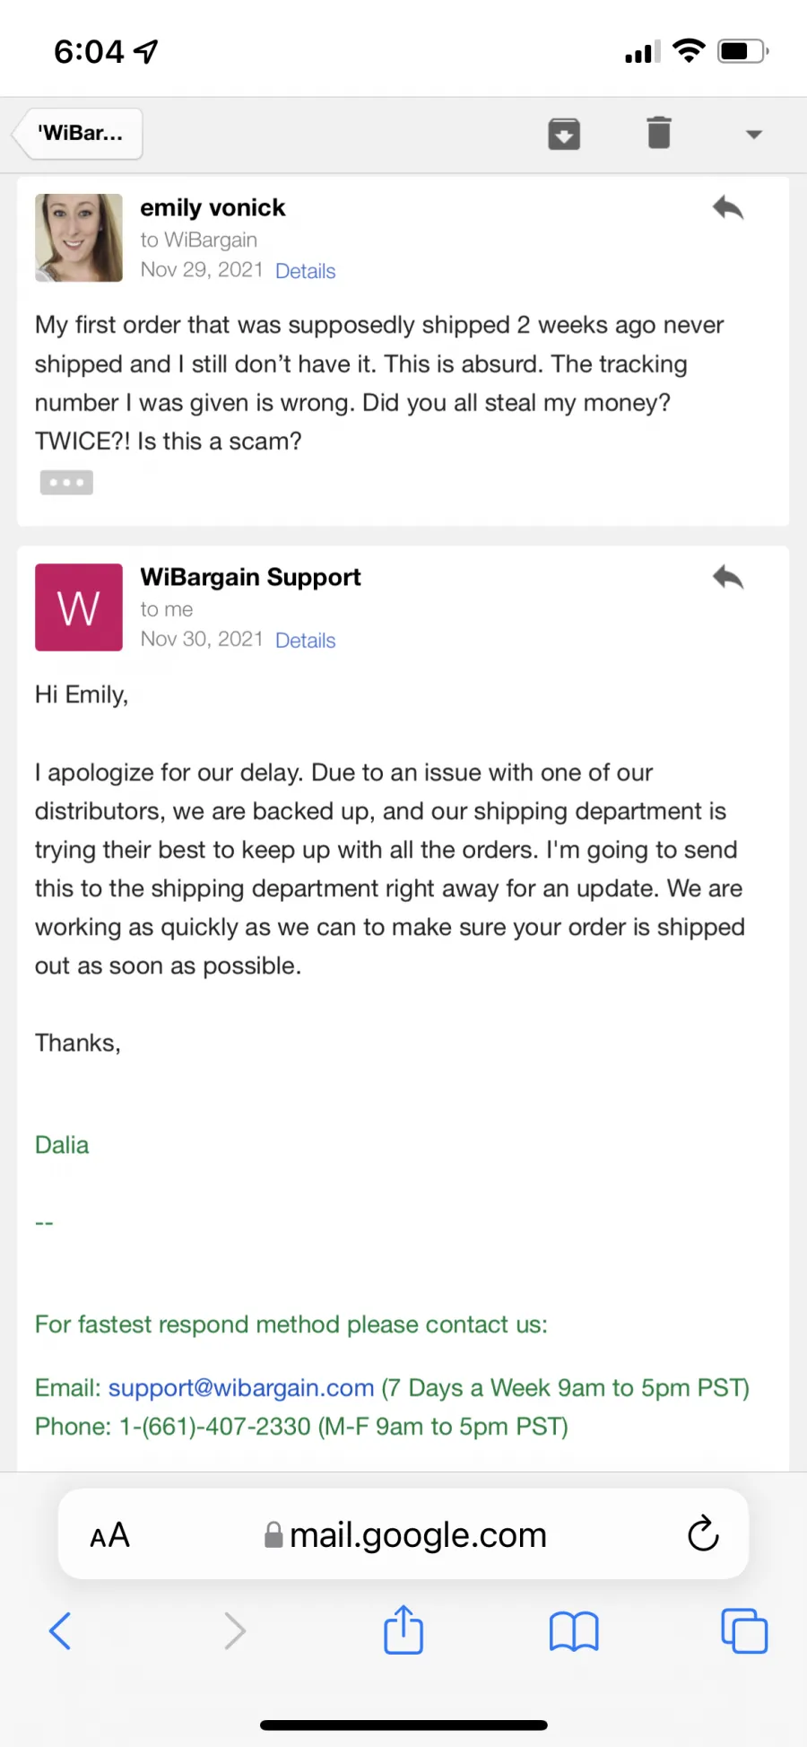Show open Safari tabs
Image resolution: width=807 pixels, height=1747 pixels.
pyautogui.click(x=744, y=1630)
